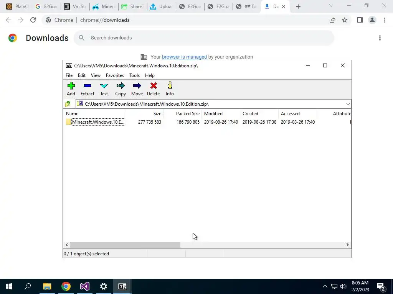This screenshot has height=294, width=393.
Task: Open the Windows Start menu
Action: tap(9, 286)
